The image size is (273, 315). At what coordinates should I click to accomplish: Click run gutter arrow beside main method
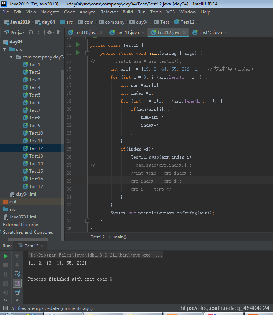[78, 53]
